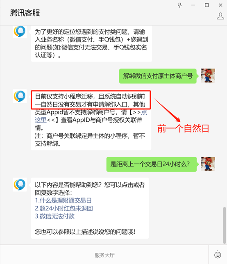Open the contact profile icon

[x=220, y=16]
